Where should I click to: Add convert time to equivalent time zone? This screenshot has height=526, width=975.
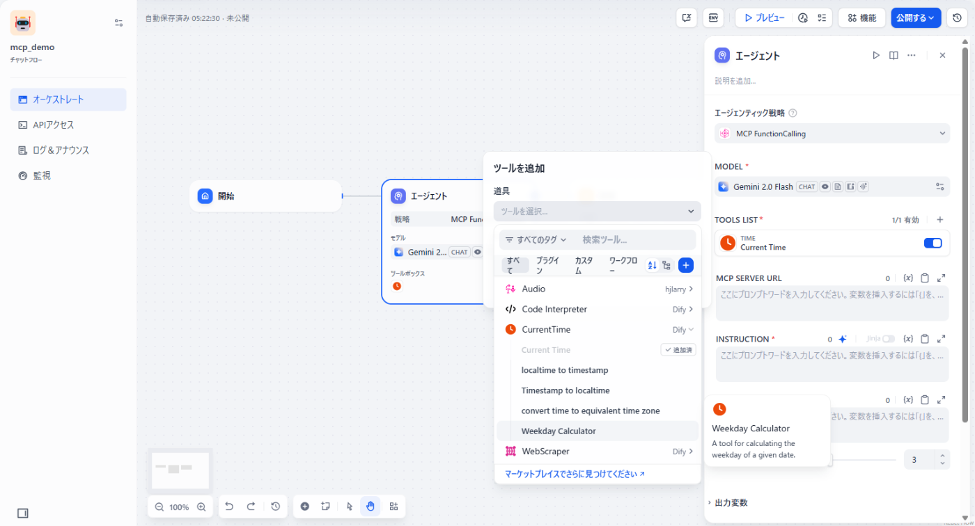[x=598, y=411]
